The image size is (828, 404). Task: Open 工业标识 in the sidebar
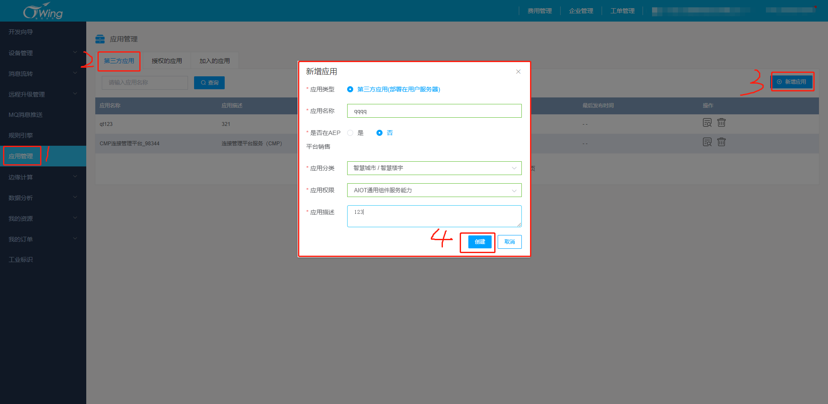click(43, 260)
